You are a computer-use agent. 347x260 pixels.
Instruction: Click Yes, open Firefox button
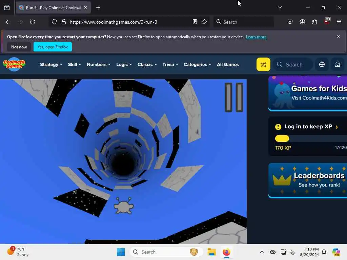click(x=53, y=47)
